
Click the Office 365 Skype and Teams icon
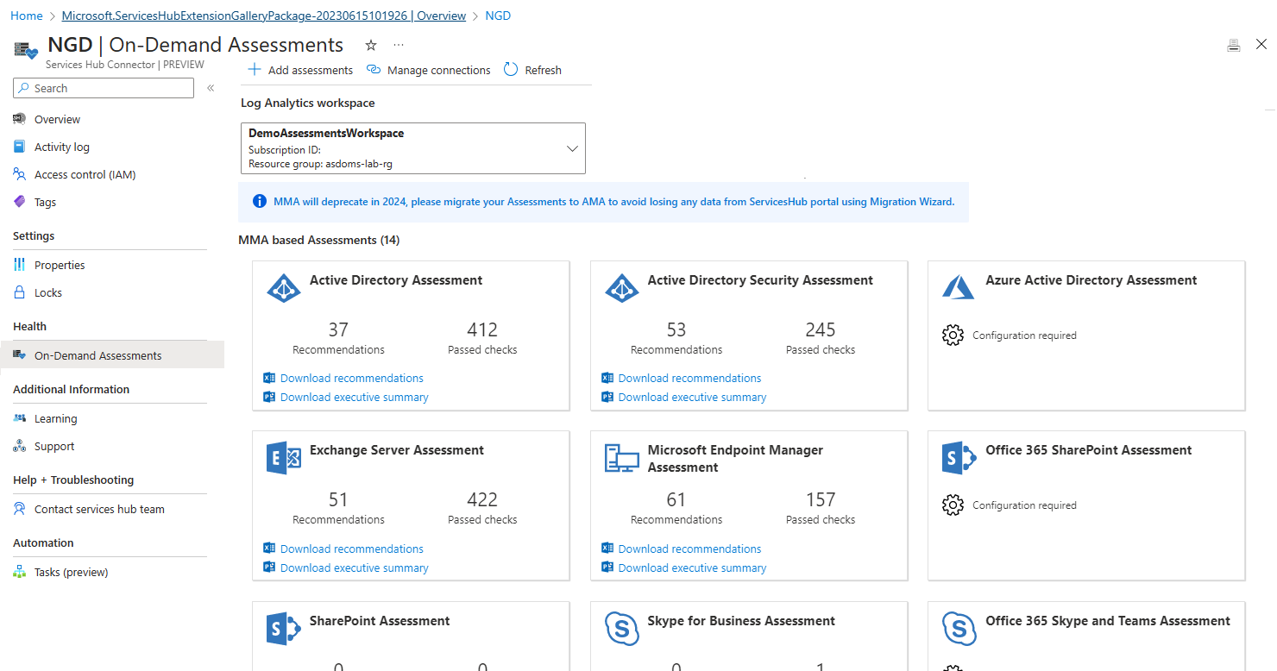pyautogui.click(x=959, y=629)
